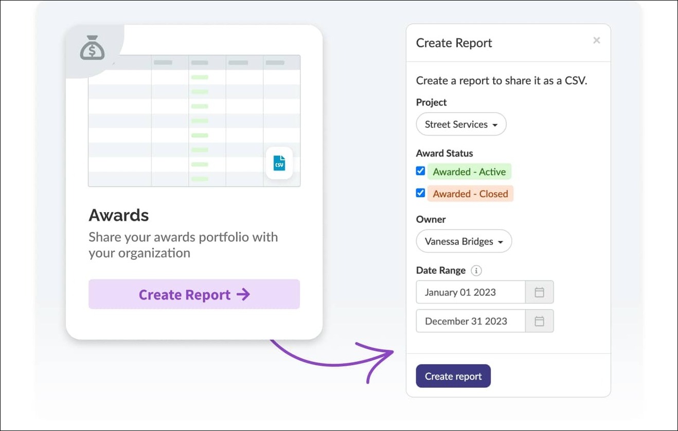Viewport: 678px width, 431px height.
Task: Click the Awarded - Closed orange status tag
Action: [x=470, y=193]
